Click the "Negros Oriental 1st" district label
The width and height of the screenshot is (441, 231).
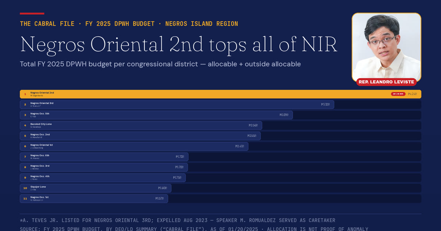pos(42,145)
